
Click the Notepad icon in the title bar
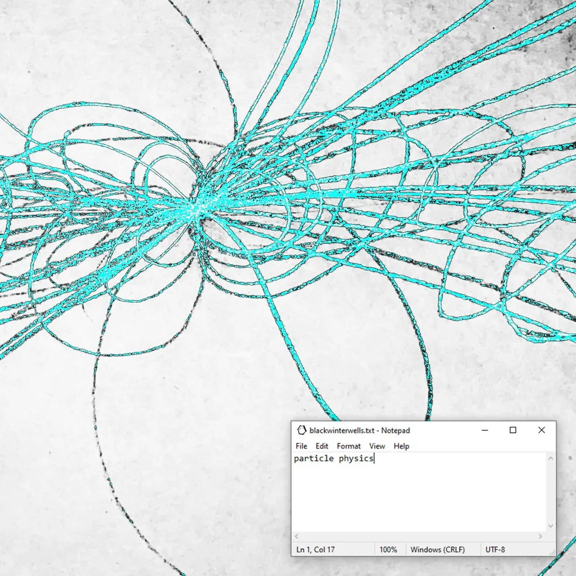click(x=302, y=430)
